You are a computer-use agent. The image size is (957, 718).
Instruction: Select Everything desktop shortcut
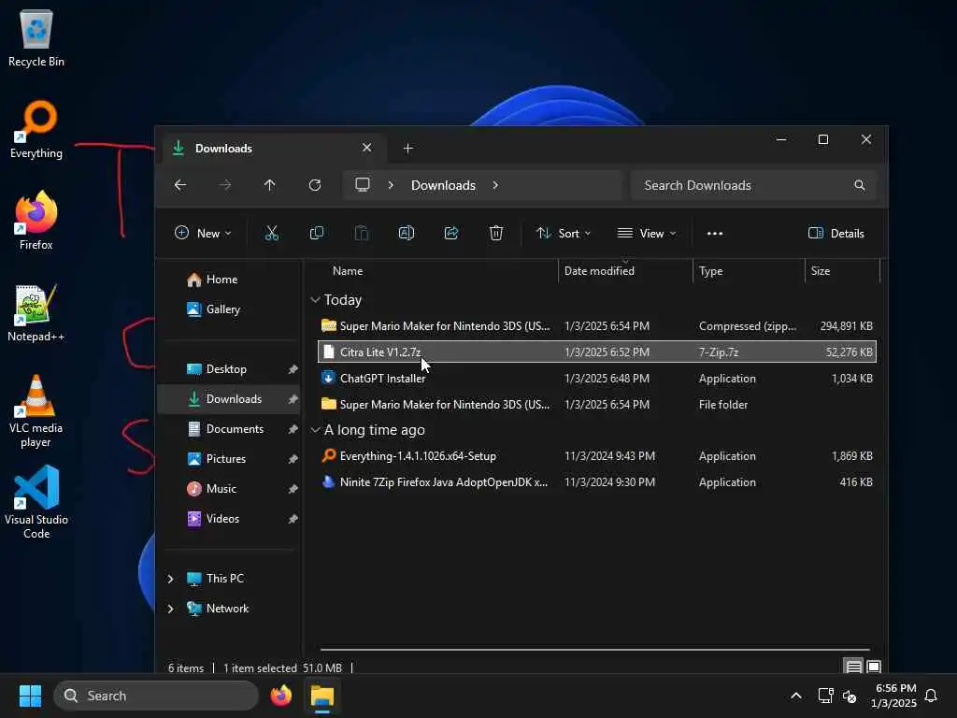click(x=36, y=129)
